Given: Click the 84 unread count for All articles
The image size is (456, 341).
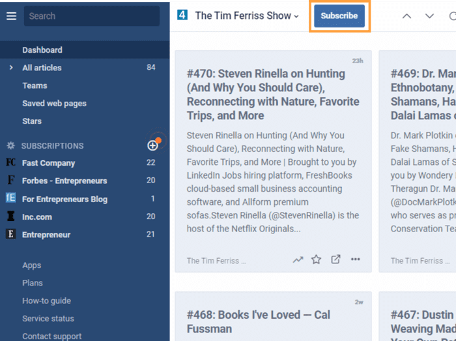Looking at the screenshot, I should tap(151, 68).
